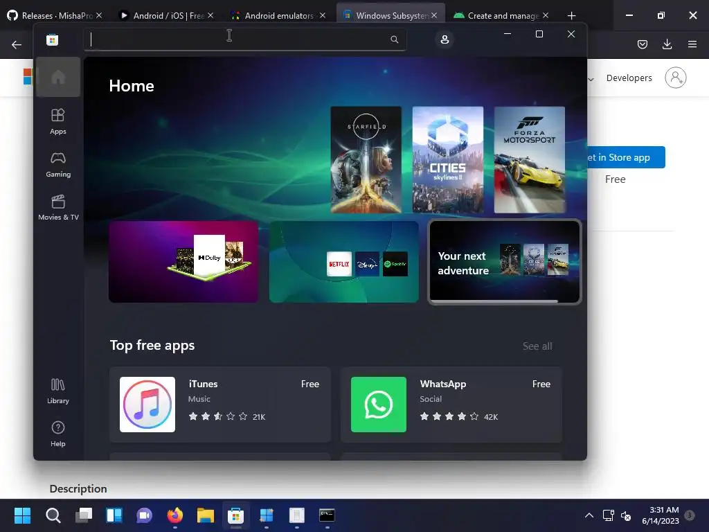
Task: Open the browser Pocket save icon
Action: [x=643, y=44]
